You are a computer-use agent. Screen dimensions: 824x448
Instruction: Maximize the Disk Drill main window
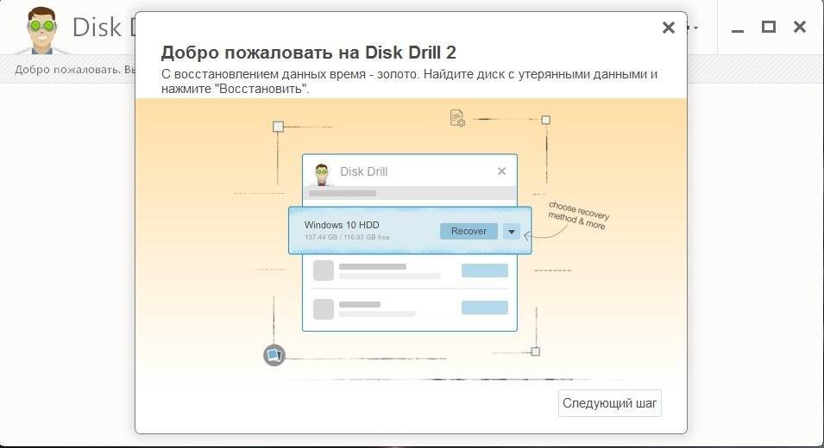pyautogui.click(x=769, y=26)
